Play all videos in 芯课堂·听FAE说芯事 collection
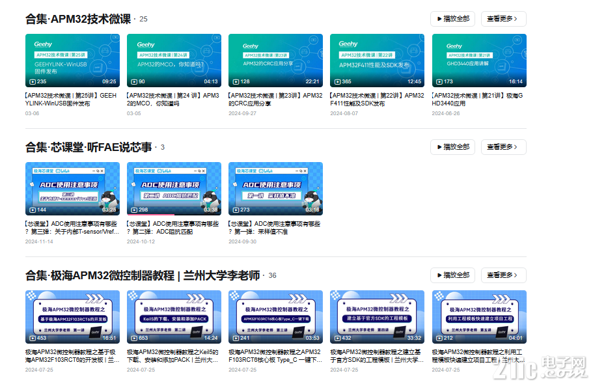The width and height of the screenshot is (593, 384). 453,147
